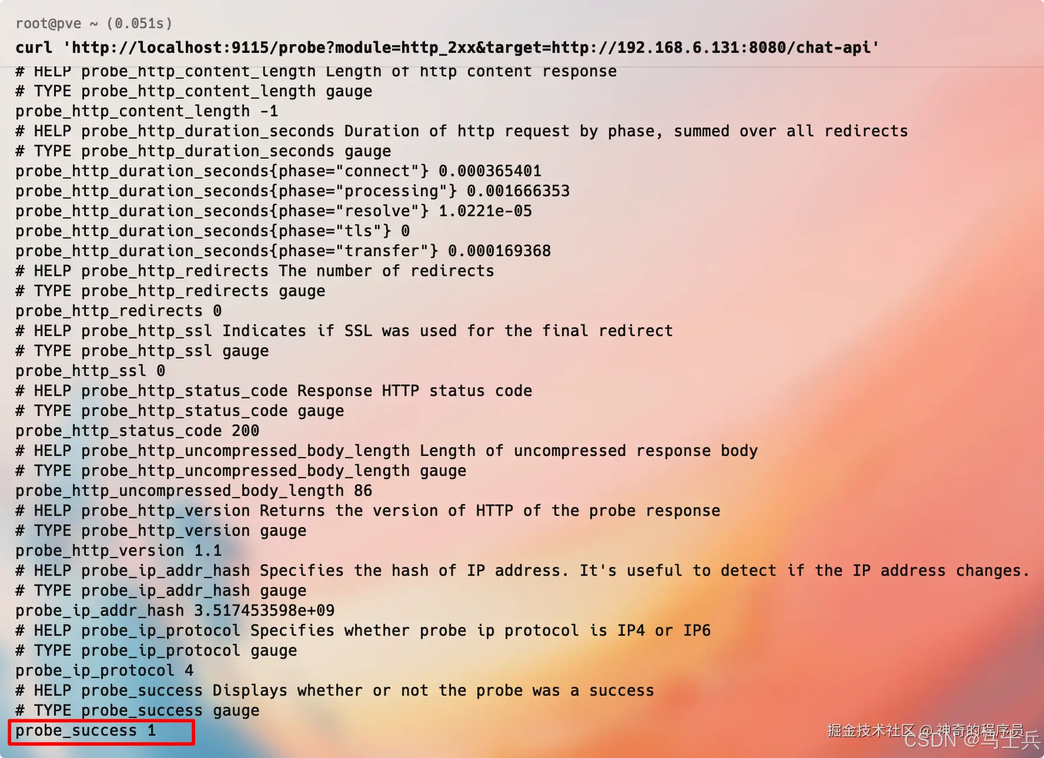Click the phase="connect" duration line
This screenshot has height=758, width=1044.
[278, 171]
